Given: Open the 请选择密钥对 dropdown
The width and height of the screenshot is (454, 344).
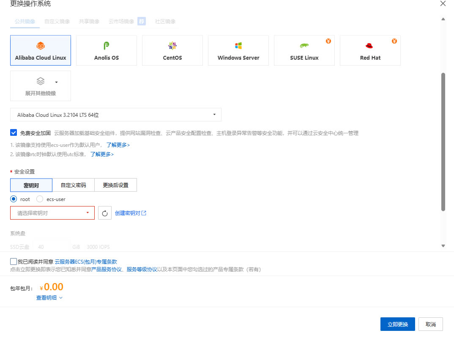Looking at the screenshot, I should [52, 213].
